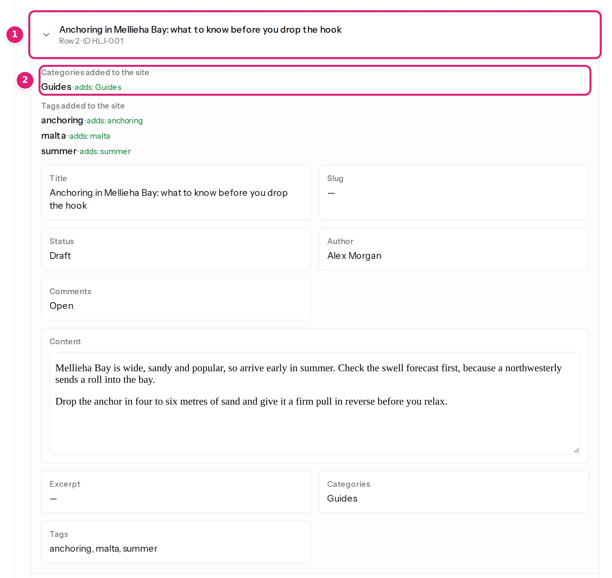Viewport: 612px width, 578px height.
Task: Click the green "adds: summer" note
Action: pyautogui.click(x=105, y=152)
